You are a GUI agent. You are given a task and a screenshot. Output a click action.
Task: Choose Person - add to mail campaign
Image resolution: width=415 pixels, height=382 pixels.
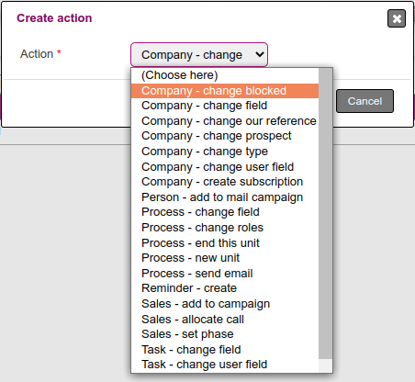point(225,197)
